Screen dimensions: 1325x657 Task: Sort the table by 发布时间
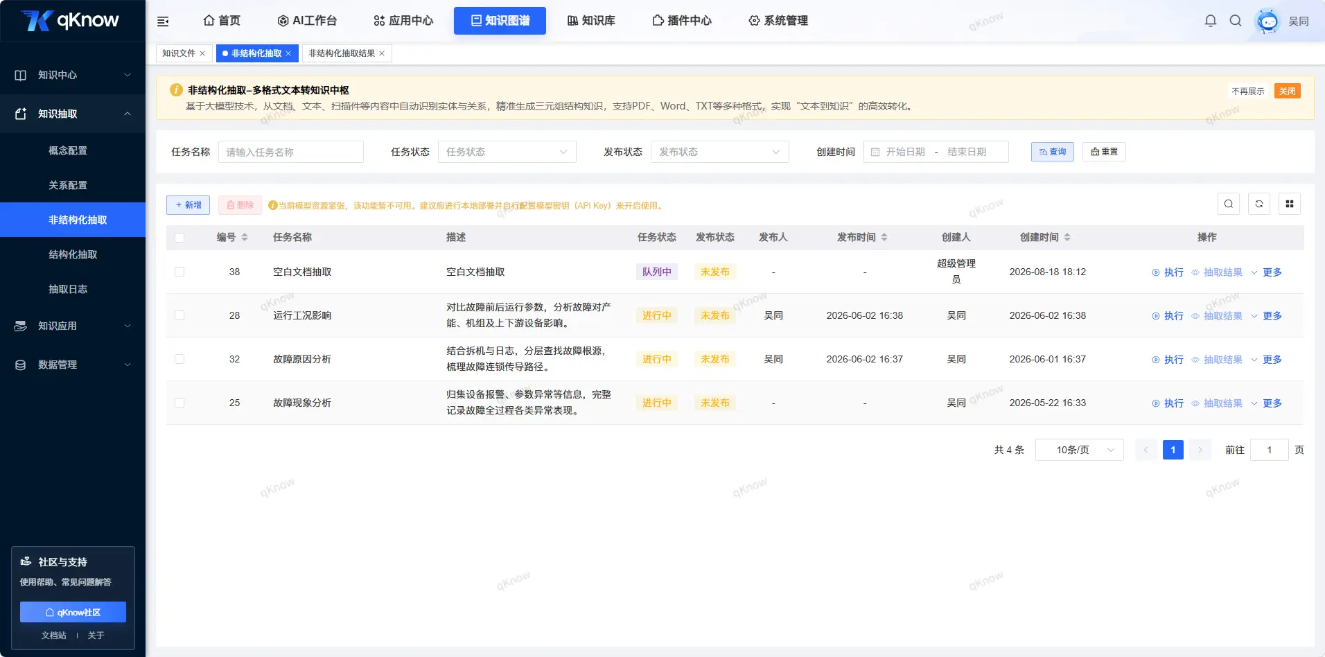(884, 237)
